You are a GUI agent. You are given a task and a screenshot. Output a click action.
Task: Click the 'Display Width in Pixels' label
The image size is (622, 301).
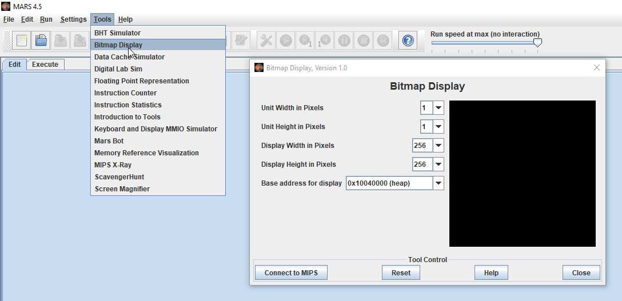click(297, 145)
